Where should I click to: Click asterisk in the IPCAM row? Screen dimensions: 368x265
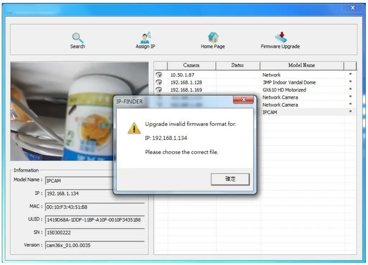350,112
